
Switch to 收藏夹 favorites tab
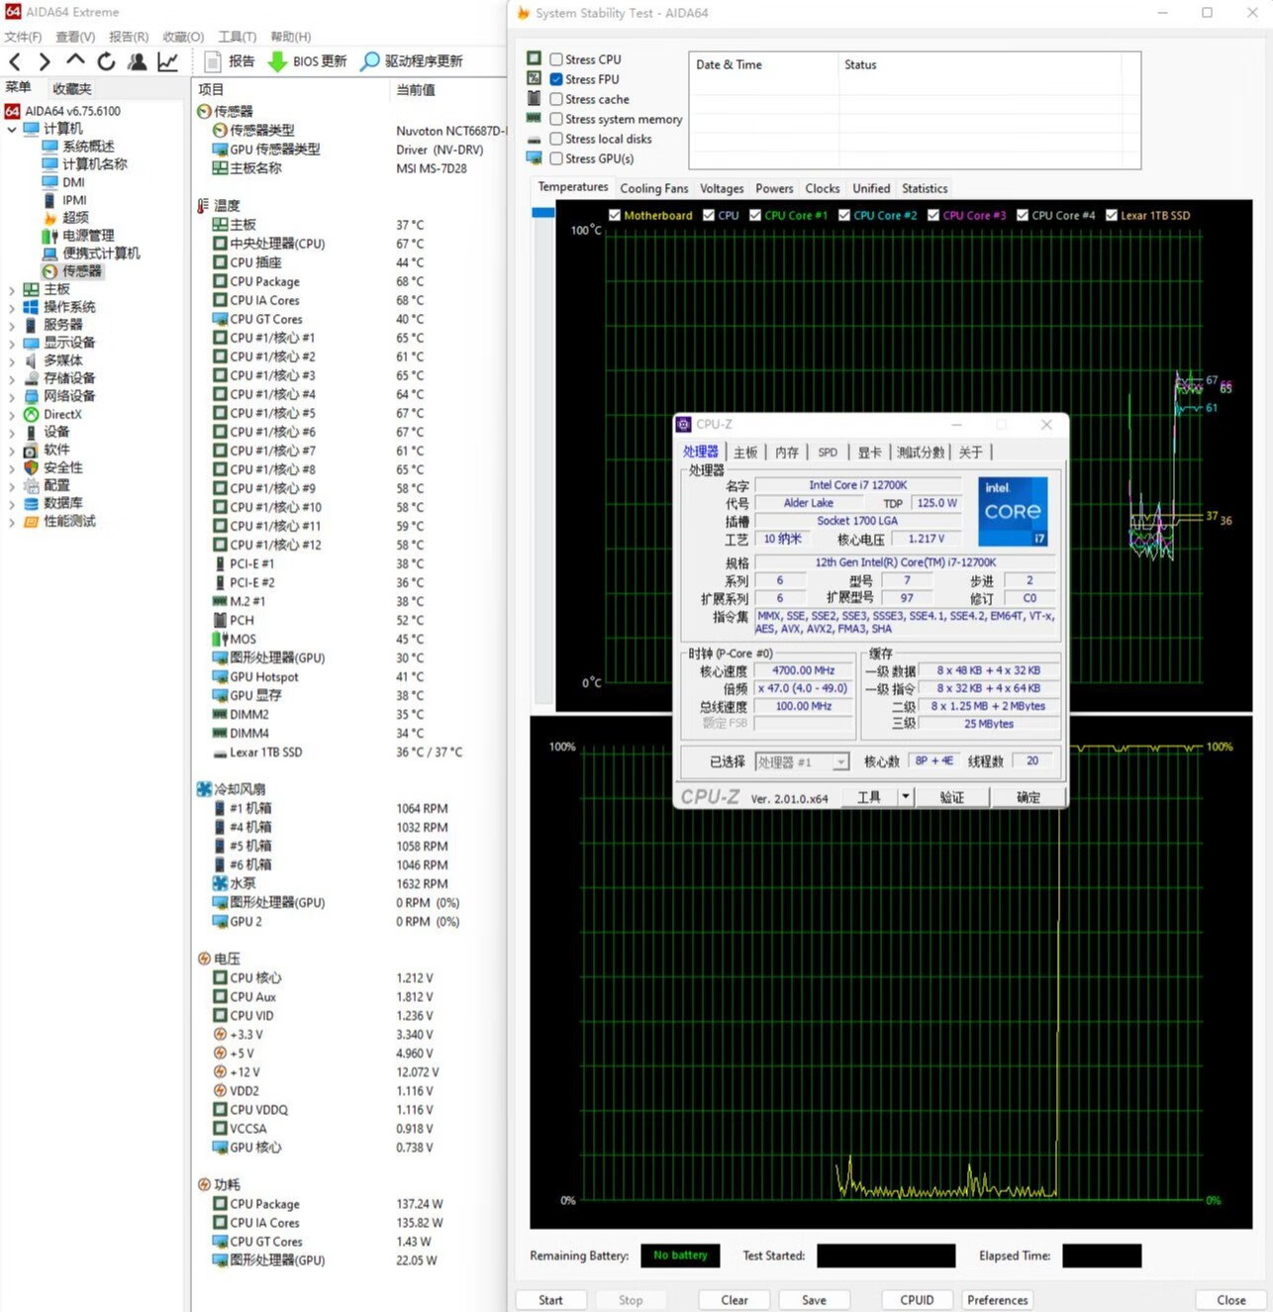point(72,89)
